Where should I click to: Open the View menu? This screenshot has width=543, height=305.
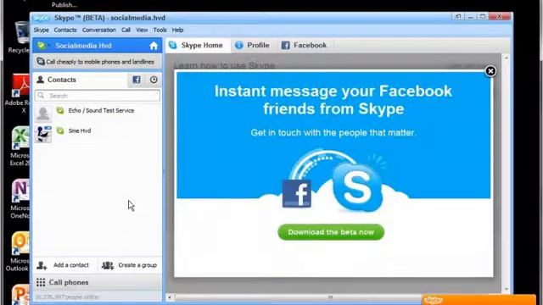pos(142,30)
